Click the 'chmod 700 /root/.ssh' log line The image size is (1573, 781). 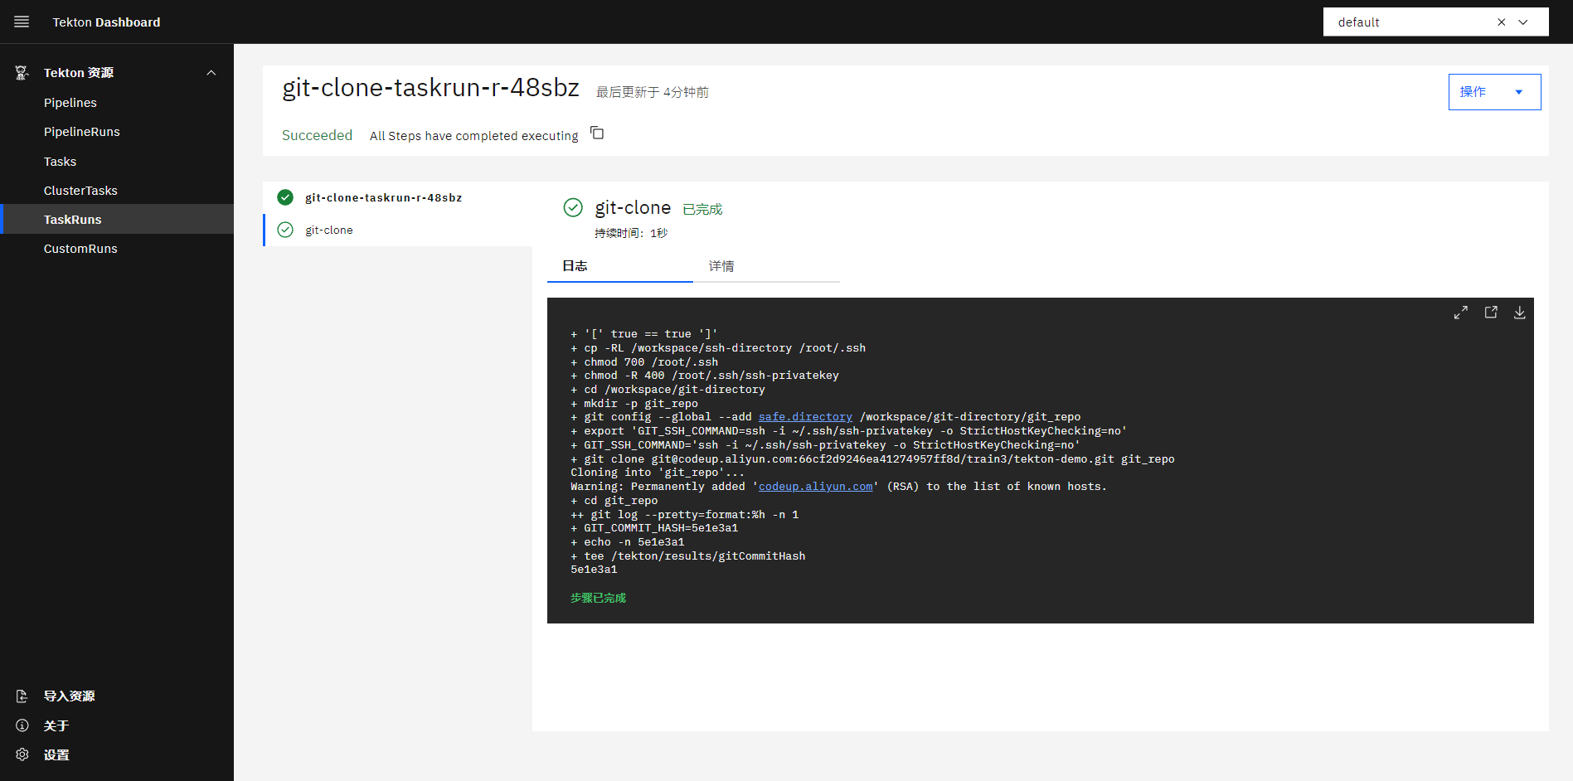tap(644, 362)
